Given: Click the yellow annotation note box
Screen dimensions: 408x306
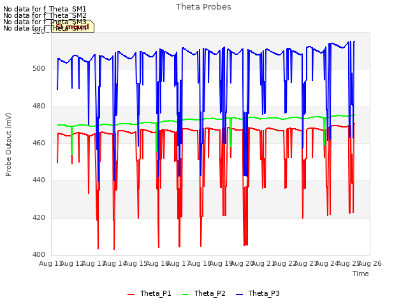Looking at the screenshot, I should click(73, 26).
